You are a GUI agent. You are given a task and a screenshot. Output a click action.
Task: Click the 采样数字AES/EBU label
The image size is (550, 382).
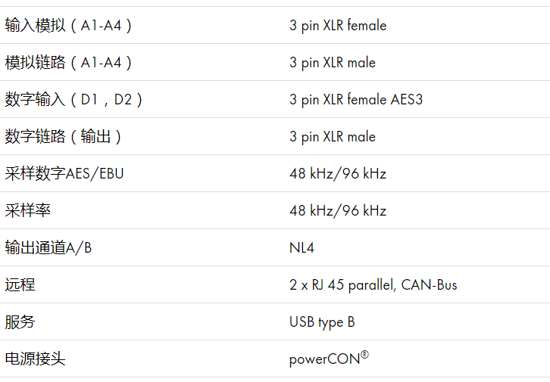click(x=64, y=174)
